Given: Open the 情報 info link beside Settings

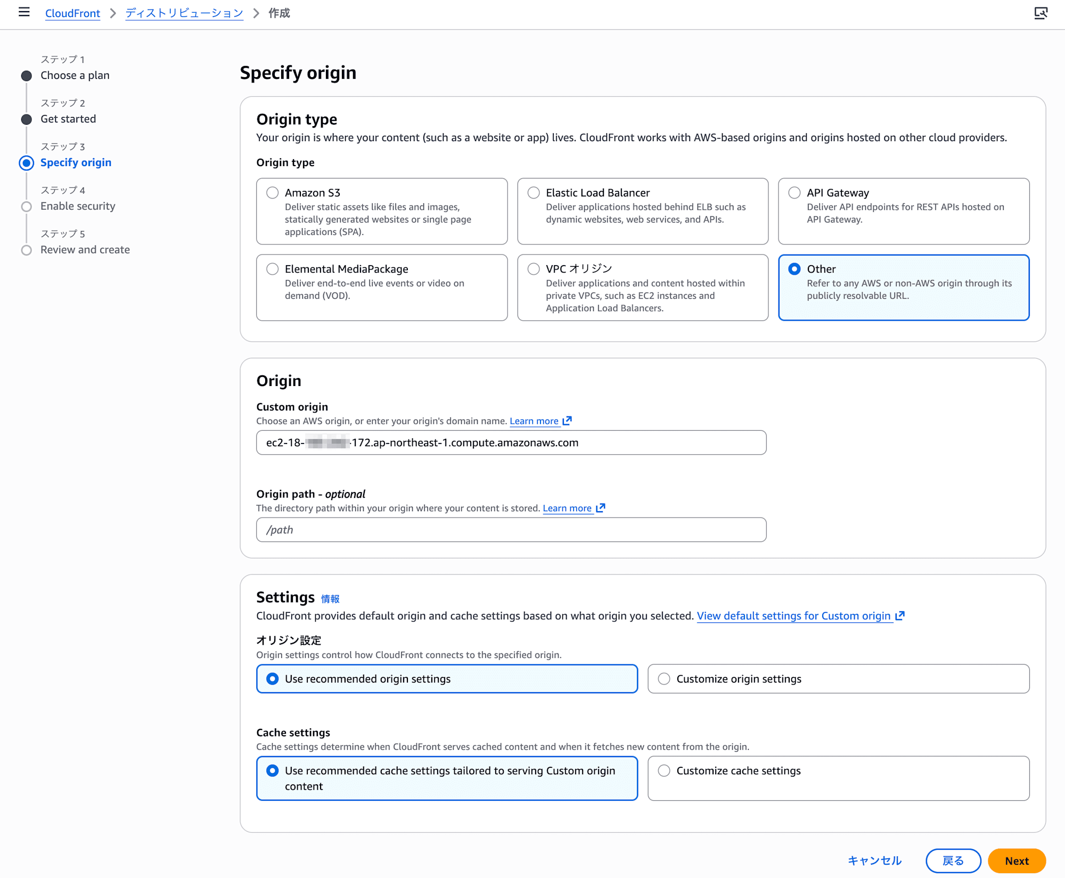Looking at the screenshot, I should click(330, 599).
